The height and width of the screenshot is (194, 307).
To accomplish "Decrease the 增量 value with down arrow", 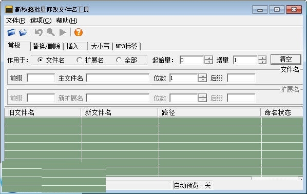I will click(x=262, y=62).
